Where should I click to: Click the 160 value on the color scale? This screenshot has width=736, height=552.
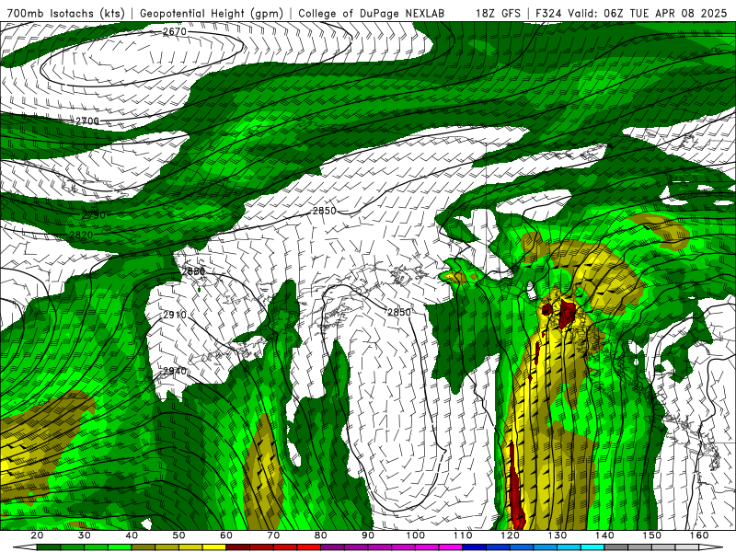coord(699,535)
